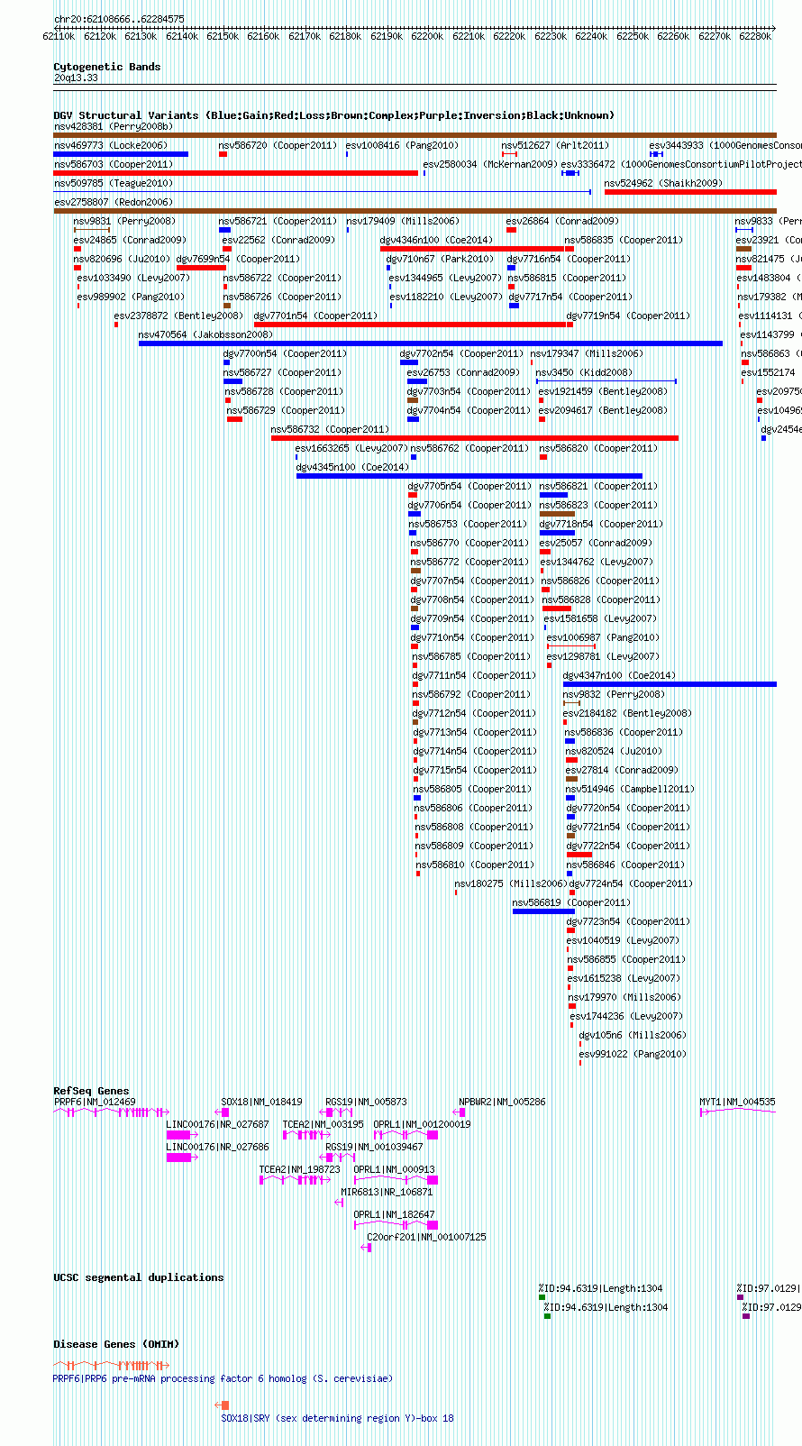The width and height of the screenshot is (802, 1446).
Task: Click the 20q13.33 band label
Action: click(76, 78)
